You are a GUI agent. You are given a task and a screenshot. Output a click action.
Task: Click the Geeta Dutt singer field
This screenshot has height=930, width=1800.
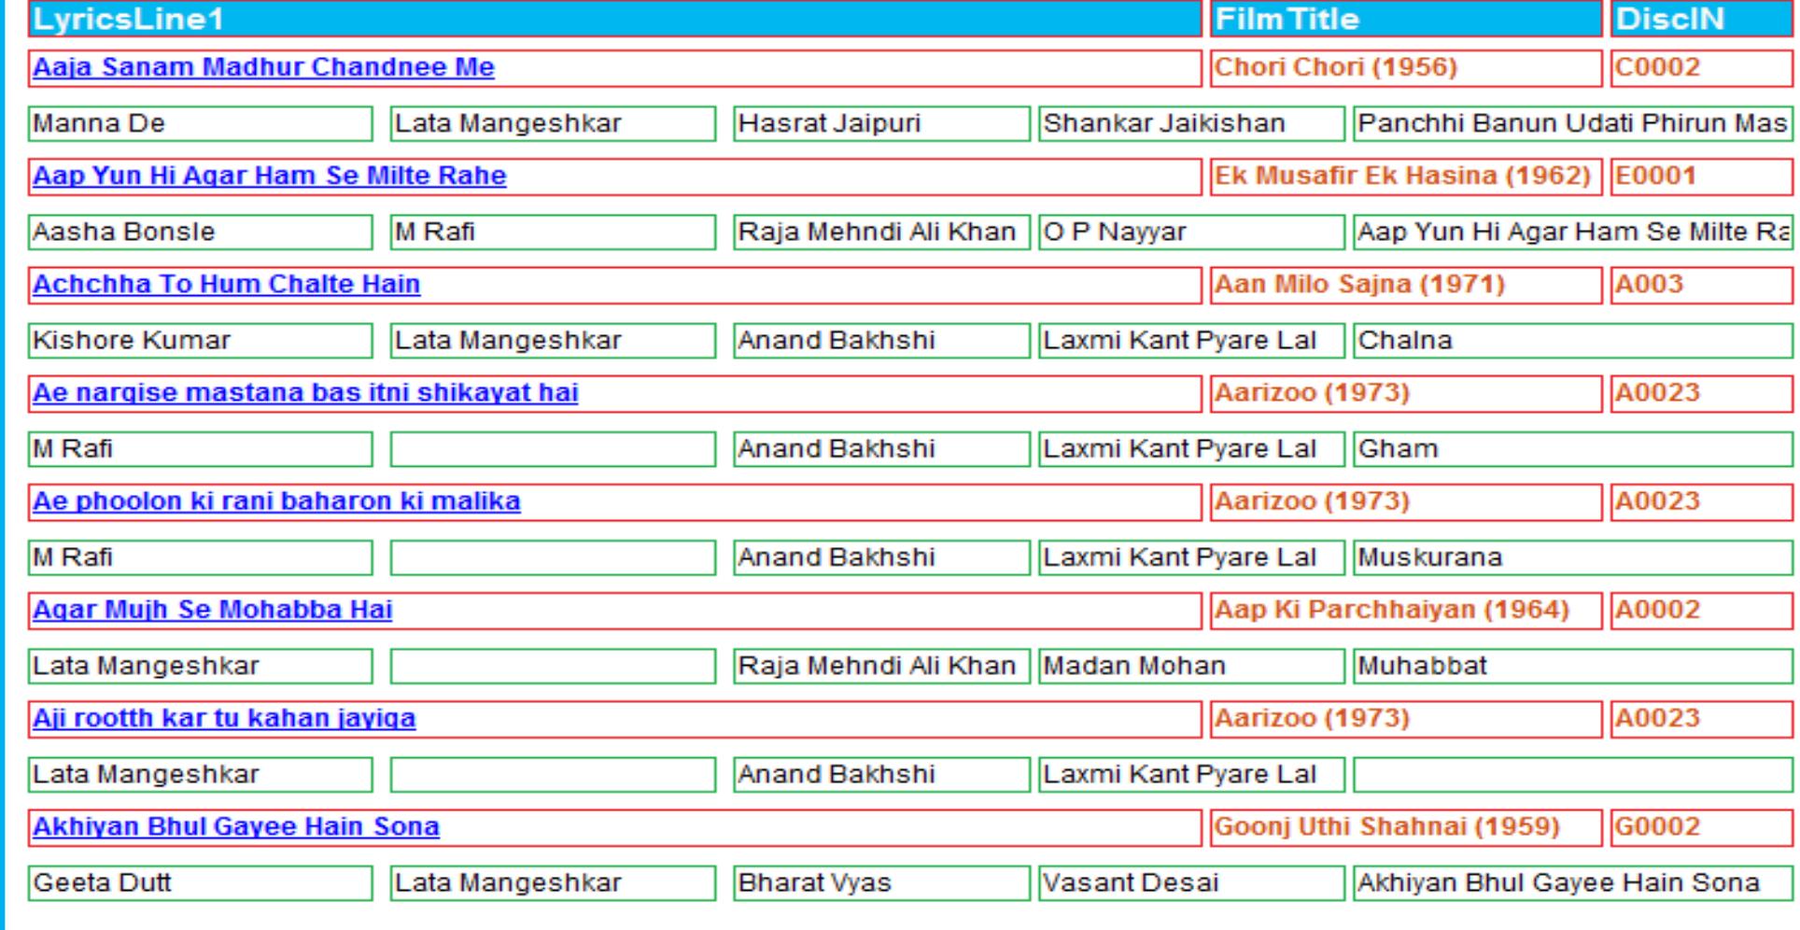point(200,883)
